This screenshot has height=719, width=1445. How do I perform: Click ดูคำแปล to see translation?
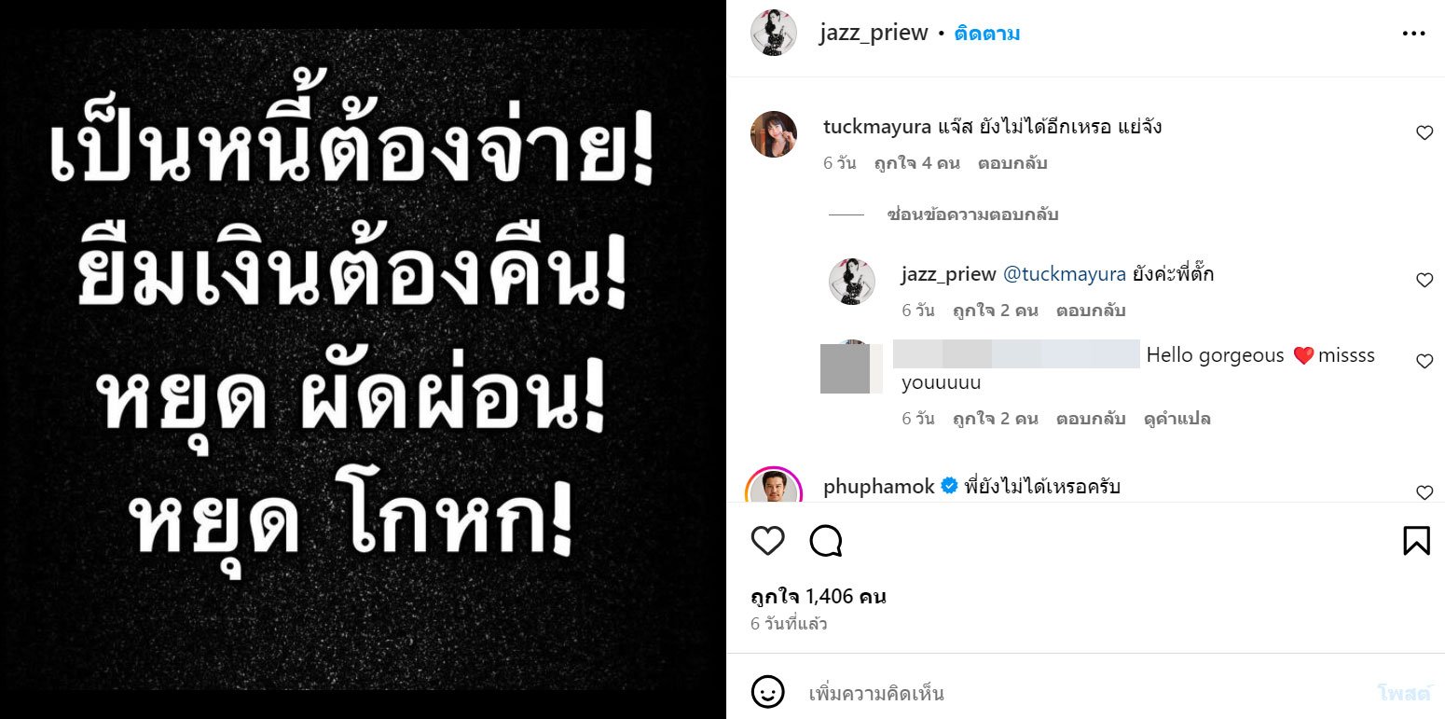tap(1177, 419)
